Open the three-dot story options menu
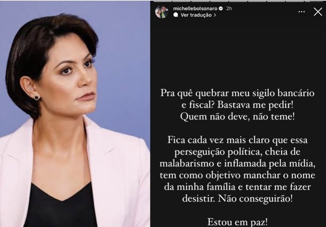Image resolution: width=326 pixels, height=227 pixels. point(302,12)
